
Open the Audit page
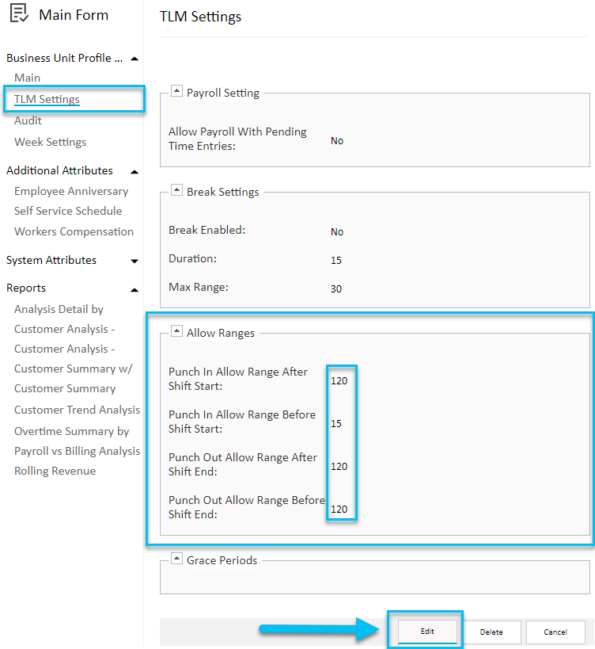(x=26, y=120)
